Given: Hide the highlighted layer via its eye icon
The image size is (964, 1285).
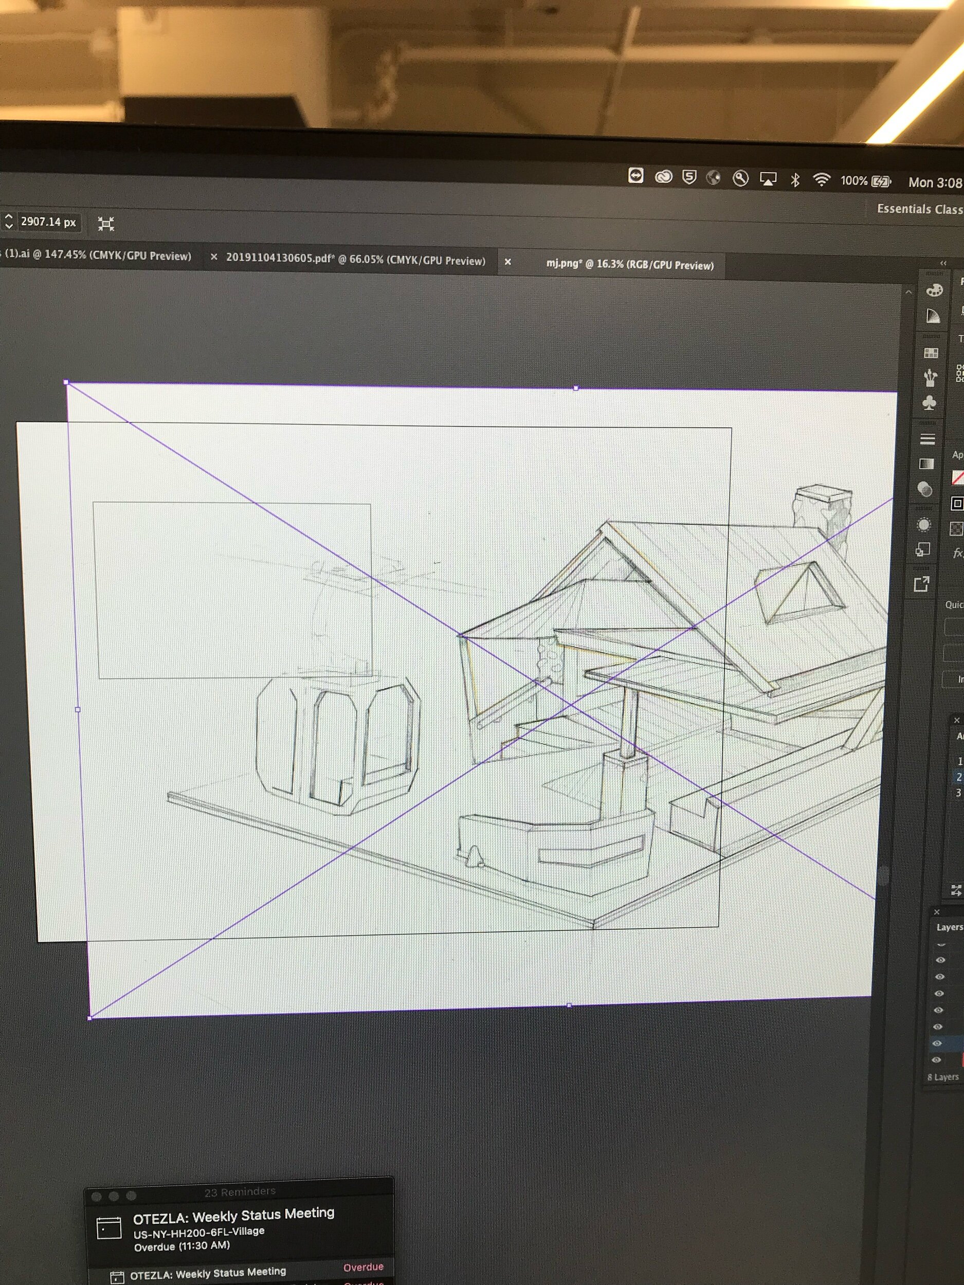Looking at the screenshot, I should click(937, 1044).
